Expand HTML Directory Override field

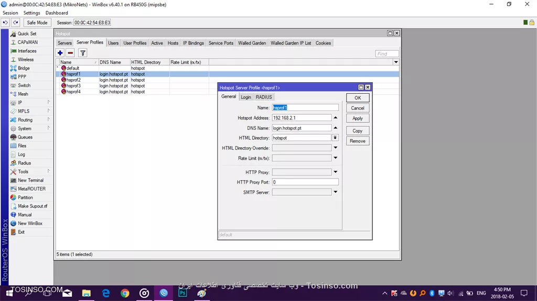[x=336, y=148]
